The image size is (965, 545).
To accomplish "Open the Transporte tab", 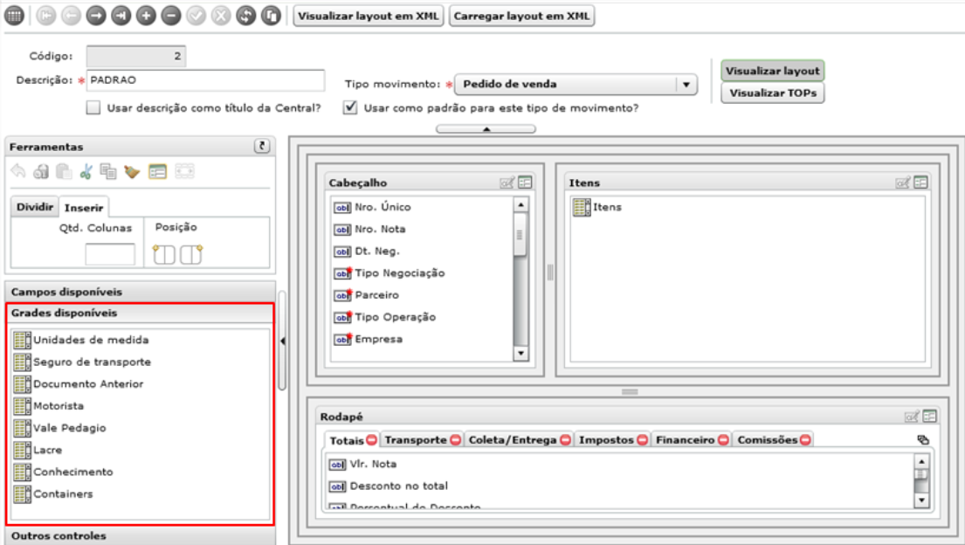I will [x=416, y=439].
